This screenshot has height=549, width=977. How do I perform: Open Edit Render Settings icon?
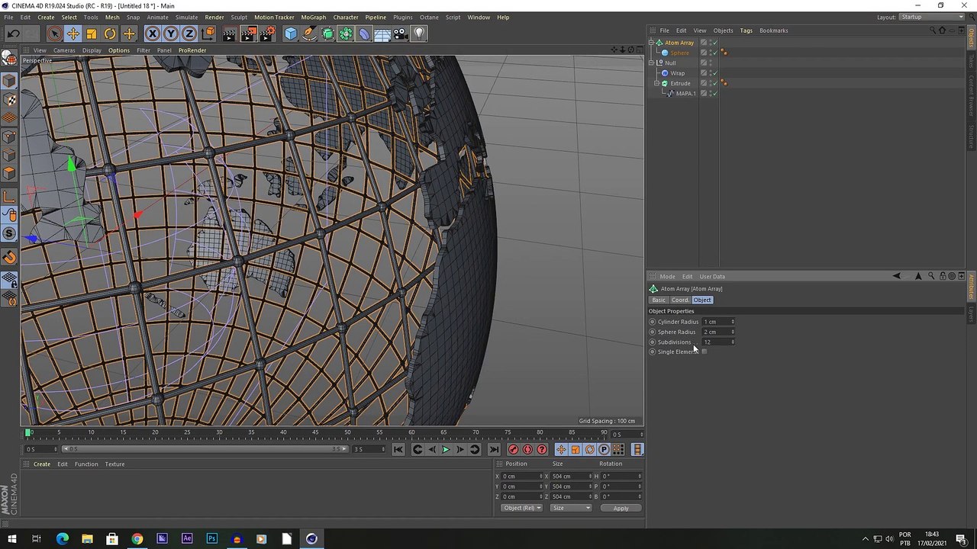267,34
